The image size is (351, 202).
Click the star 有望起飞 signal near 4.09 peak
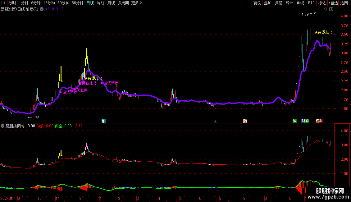(x=324, y=32)
